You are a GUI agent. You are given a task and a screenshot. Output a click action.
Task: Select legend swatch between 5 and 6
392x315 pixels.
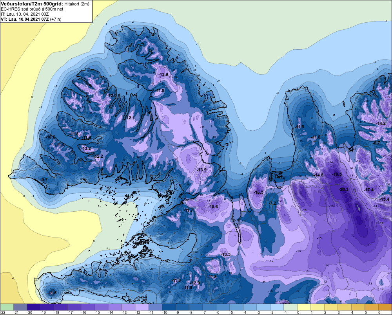[x=371, y=307]
